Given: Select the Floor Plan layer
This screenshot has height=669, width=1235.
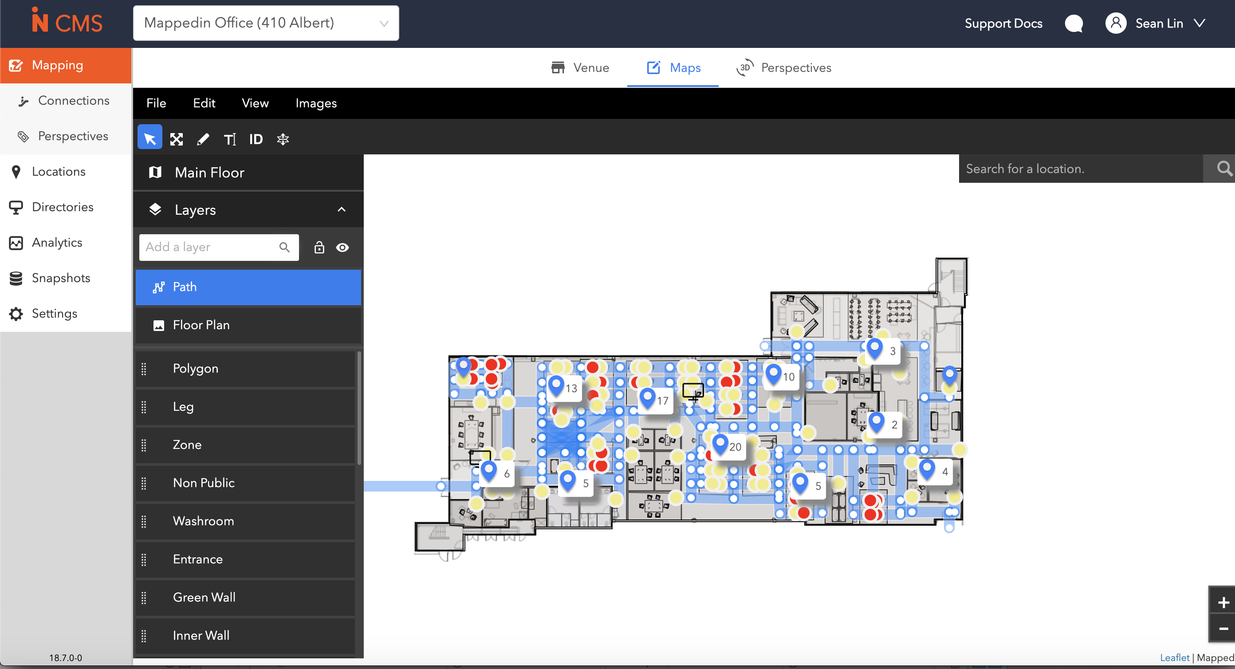Looking at the screenshot, I should click(x=248, y=325).
